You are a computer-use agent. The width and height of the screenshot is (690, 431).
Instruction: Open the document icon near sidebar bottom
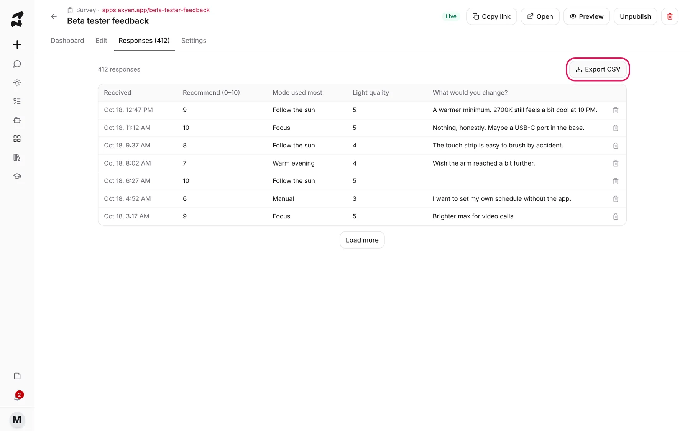coord(17,376)
